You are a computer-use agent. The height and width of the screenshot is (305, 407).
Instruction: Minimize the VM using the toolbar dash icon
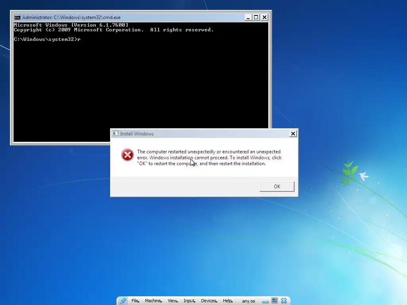265,302
